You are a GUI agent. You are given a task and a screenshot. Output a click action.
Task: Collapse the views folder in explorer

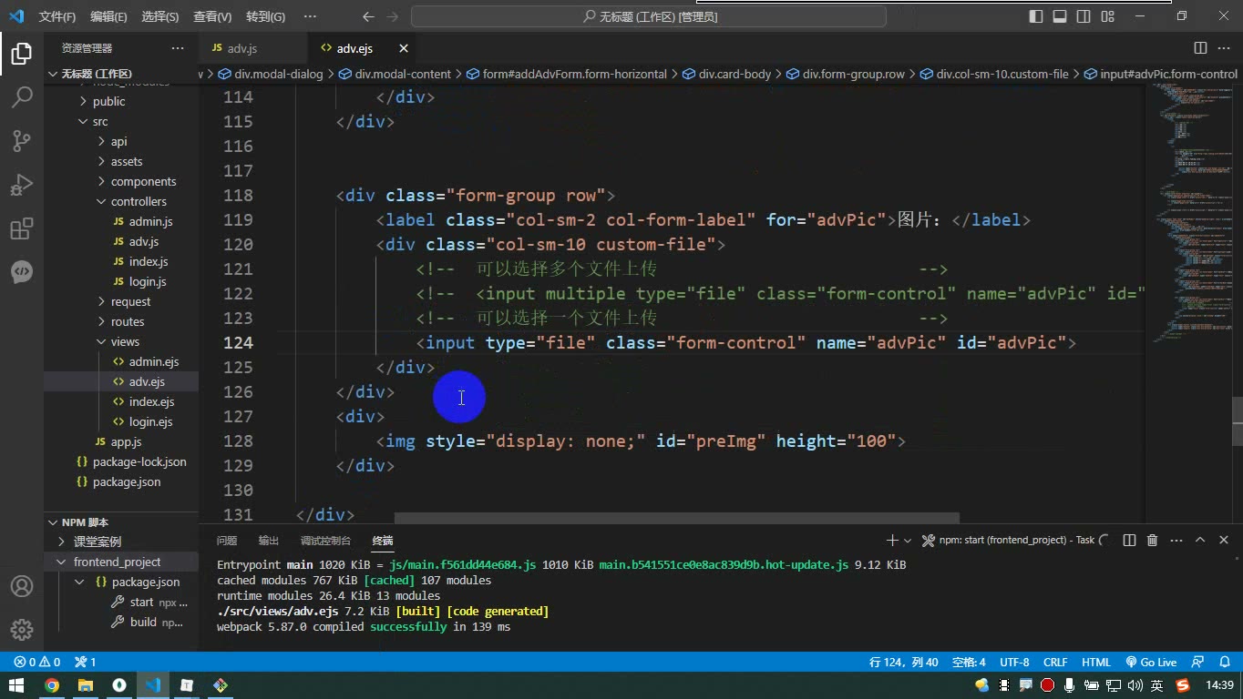click(125, 342)
